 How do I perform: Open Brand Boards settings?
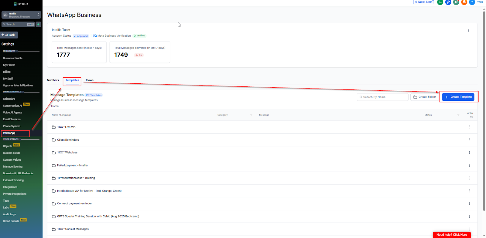pos(11,221)
